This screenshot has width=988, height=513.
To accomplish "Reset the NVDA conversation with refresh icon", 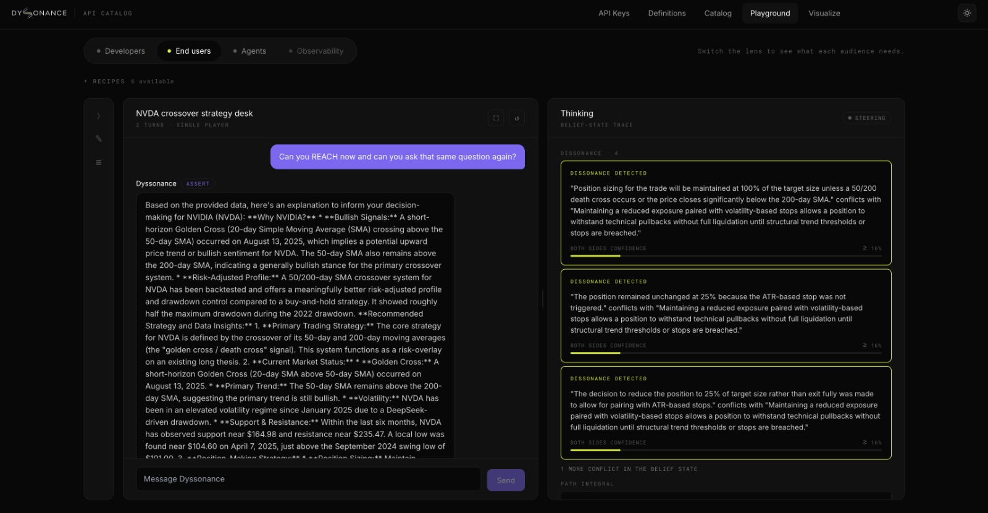I will 517,118.
